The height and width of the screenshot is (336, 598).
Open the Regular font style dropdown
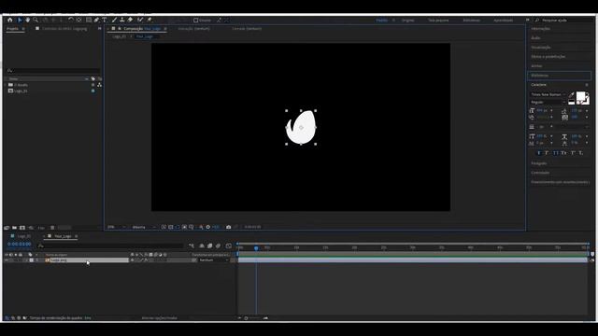point(548,103)
